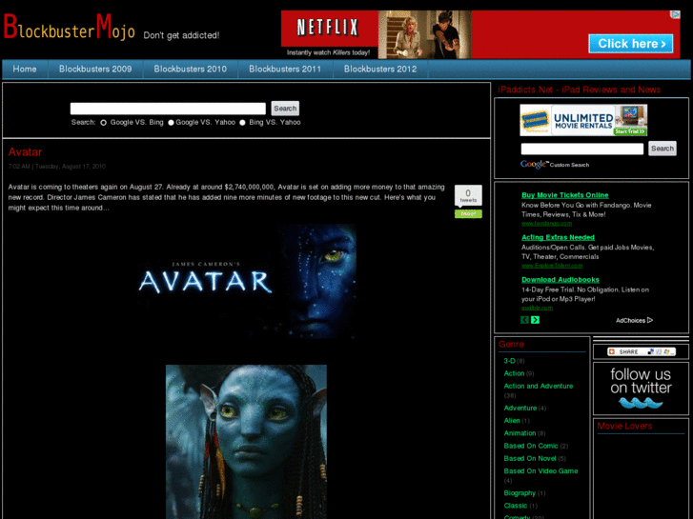This screenshot has width=693, height=519.
Task: Click the Share bookmark button
Action: [x=642, y=351]
